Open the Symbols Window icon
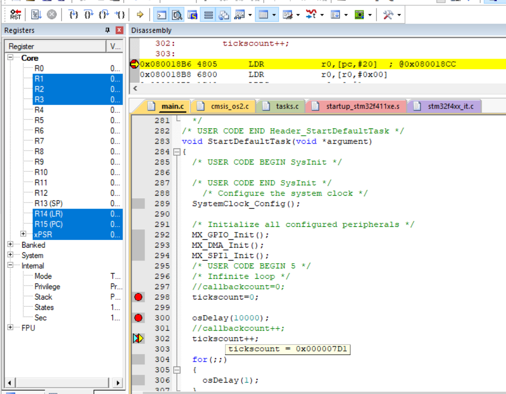Screen dimensions: 506x394 (x=192, y=15)
